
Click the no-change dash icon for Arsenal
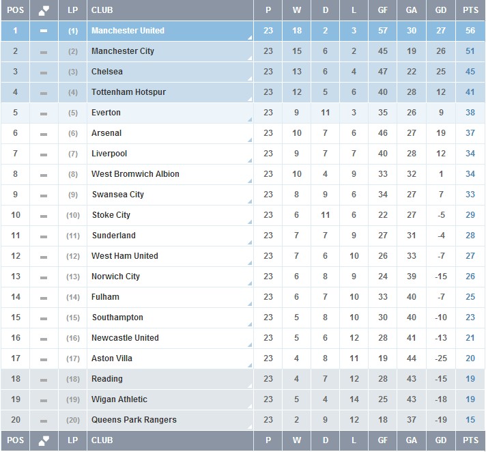point(44,133)
